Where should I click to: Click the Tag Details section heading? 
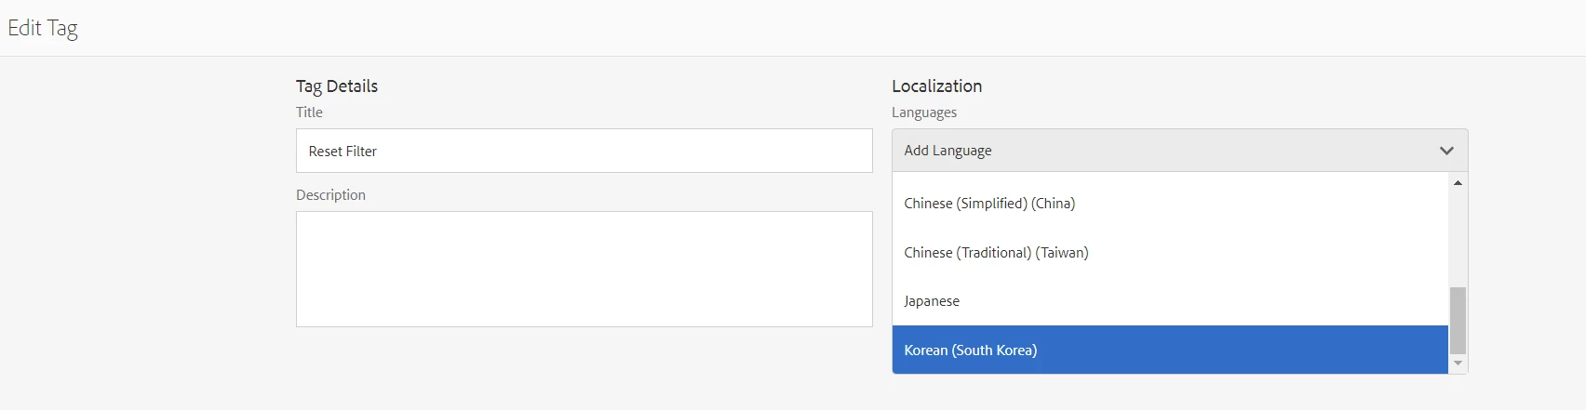point(337,86)
